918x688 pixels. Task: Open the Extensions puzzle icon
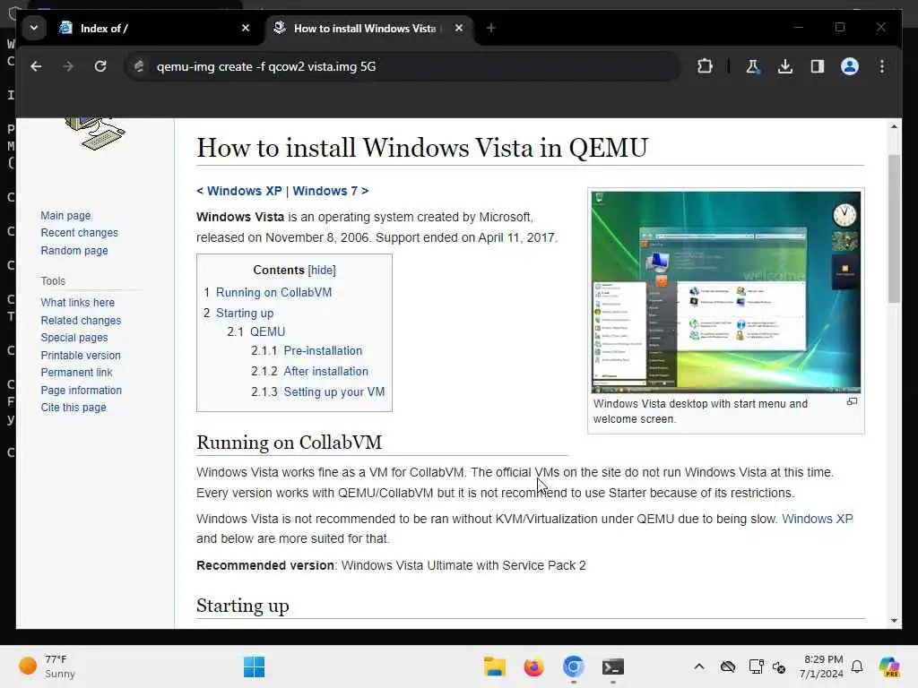click(705, 66)
